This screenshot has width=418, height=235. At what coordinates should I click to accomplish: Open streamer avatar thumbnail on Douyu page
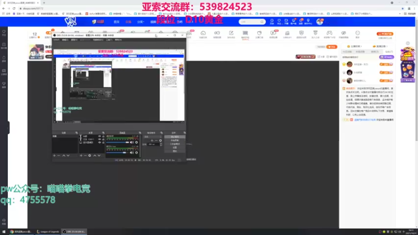click(37, 52)
